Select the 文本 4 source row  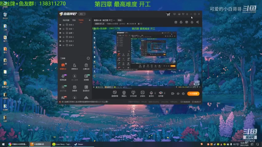click(75, 25)
